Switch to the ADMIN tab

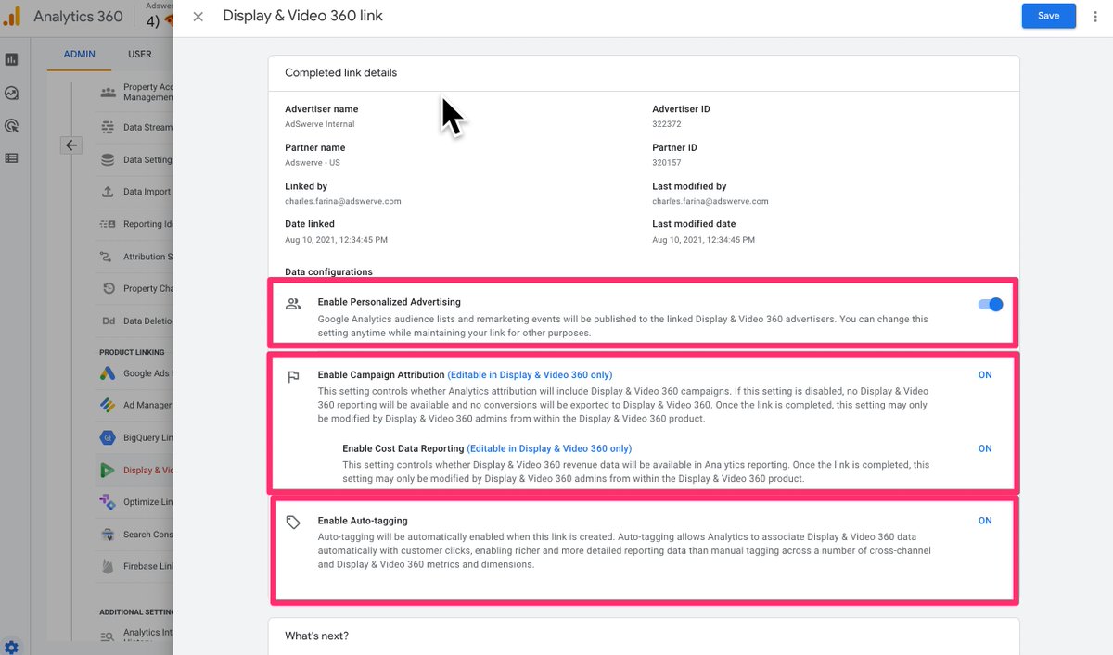(79, 54)
